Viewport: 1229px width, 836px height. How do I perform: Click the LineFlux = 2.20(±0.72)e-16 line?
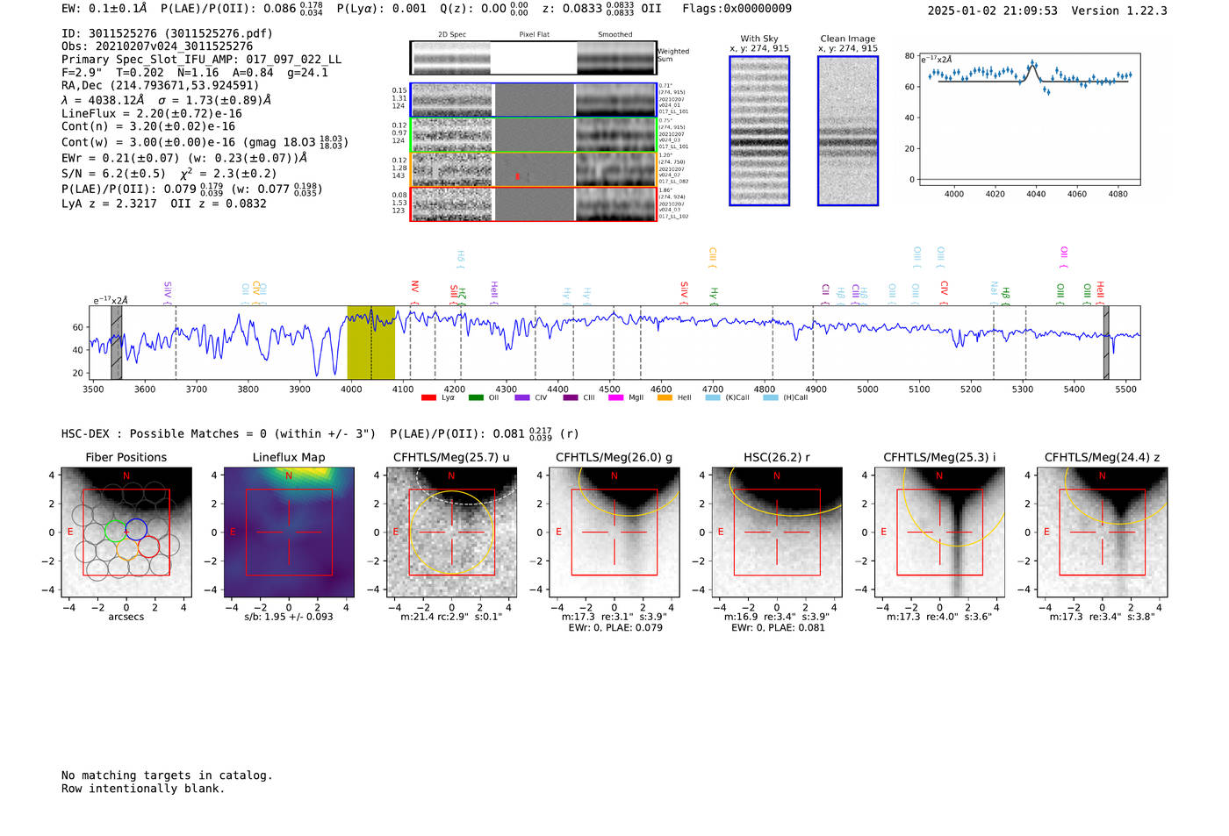152,113
